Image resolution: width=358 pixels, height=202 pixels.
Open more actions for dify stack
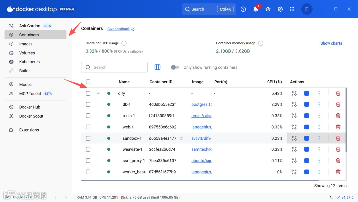[x=319, y=93]
